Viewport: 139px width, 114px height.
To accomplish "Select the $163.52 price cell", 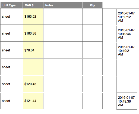I will 33,17.
